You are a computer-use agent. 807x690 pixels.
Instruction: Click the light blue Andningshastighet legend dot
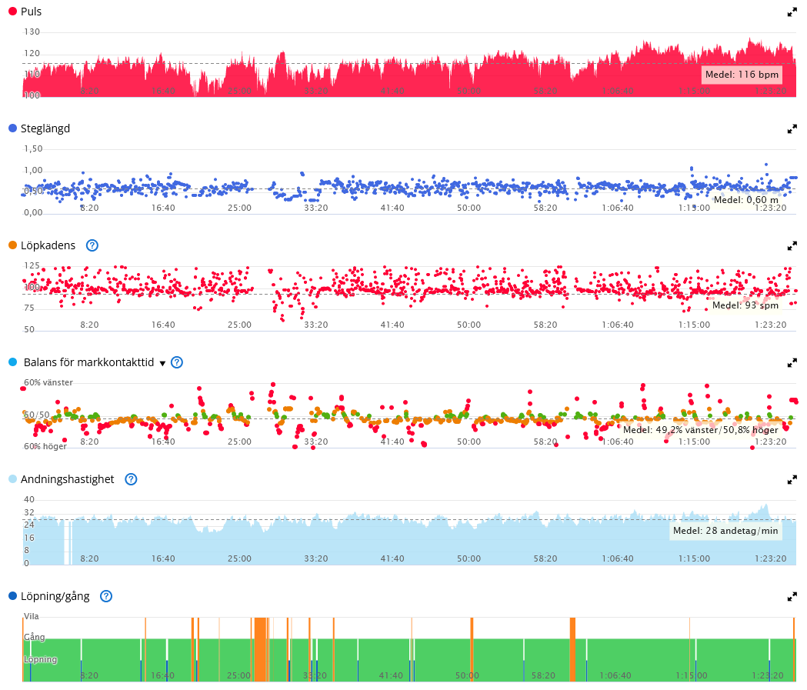[x=13, y=478]
